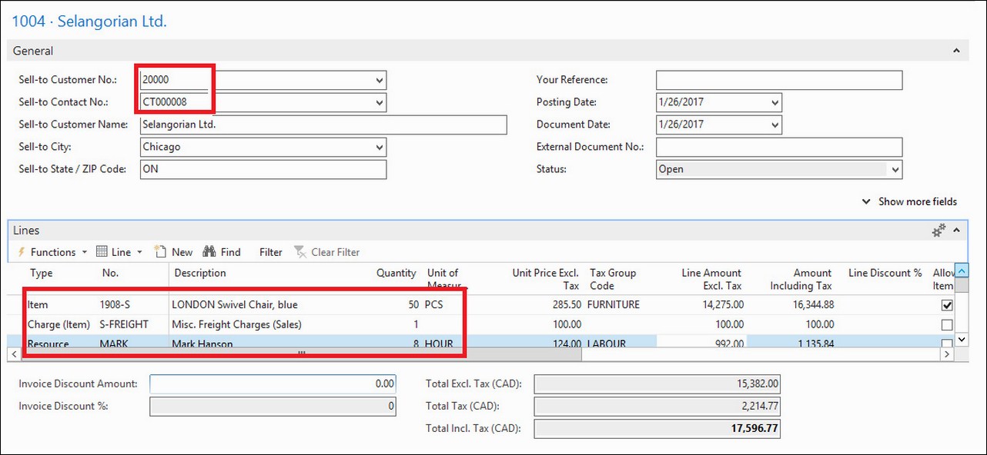
Task: Select the Mark Hanson description cell
Action: (202, 343)
